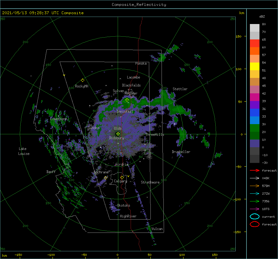Click the lightest gray 70-80 dBZ swatch
This screenshot has height=259, width=278.
coord(255,28)
